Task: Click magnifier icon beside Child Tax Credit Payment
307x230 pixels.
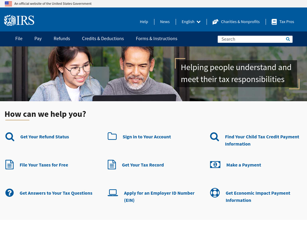Action: 215,137
